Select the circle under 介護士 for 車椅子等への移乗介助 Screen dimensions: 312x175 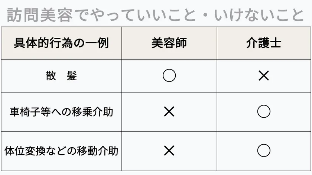[x=264, y=112]
